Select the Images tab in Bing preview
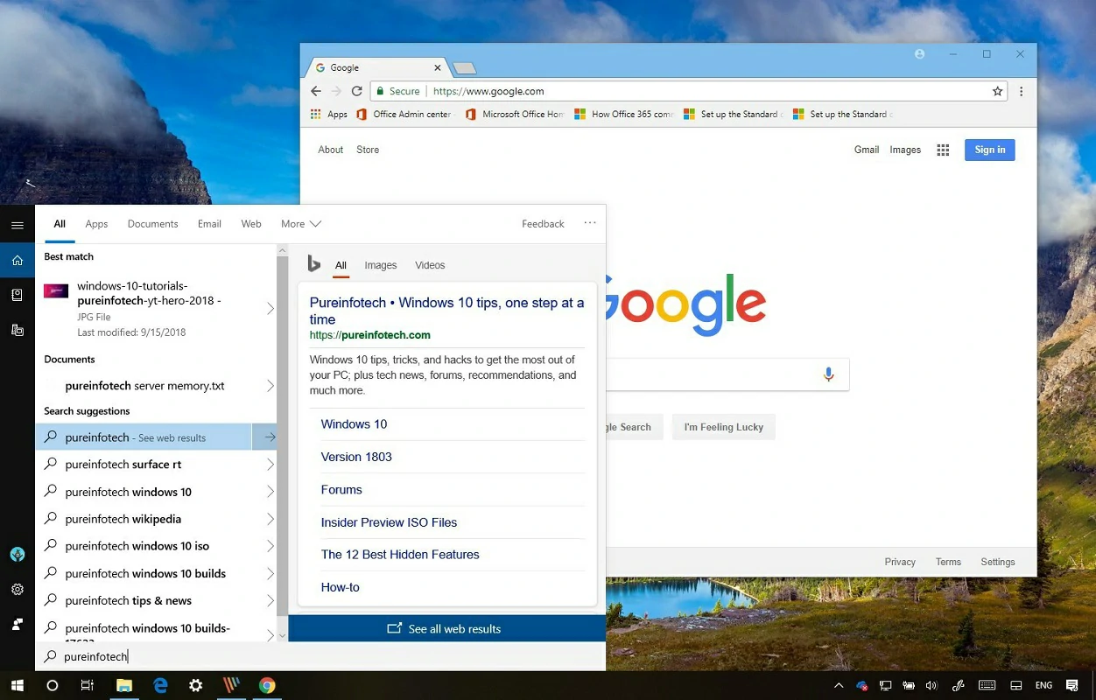This screenshot has width=1096, height=700. 380,265
